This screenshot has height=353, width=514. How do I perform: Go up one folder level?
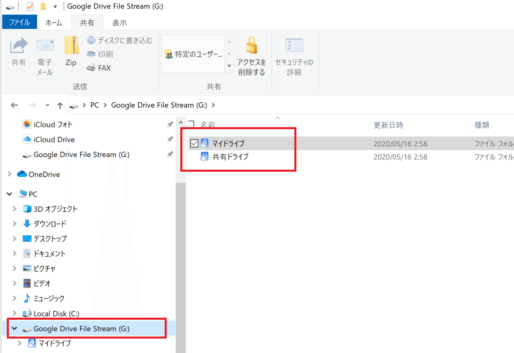[x=60, y=105]
